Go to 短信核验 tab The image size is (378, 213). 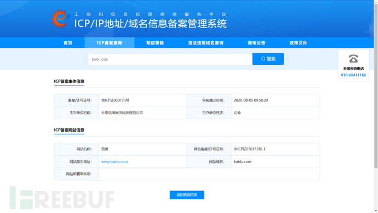click(155, 43)
